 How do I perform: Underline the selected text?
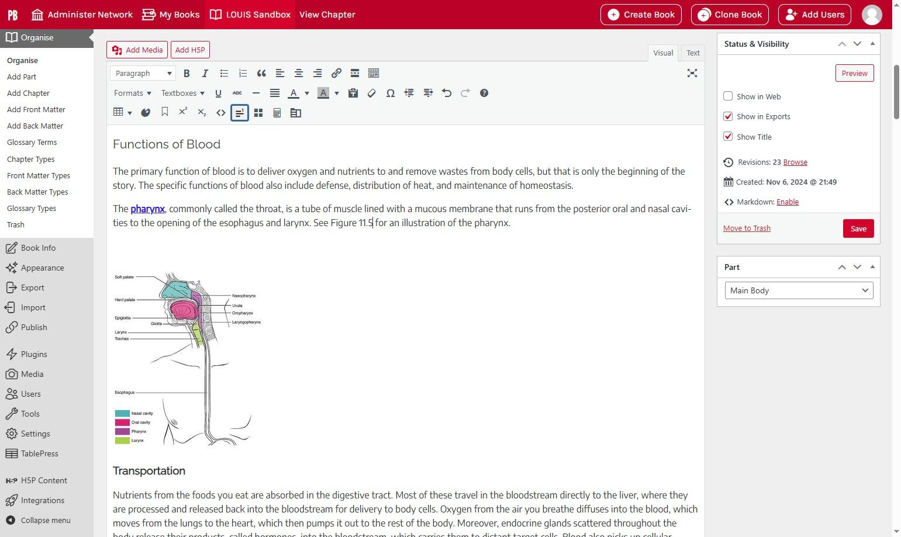point(218,93)
